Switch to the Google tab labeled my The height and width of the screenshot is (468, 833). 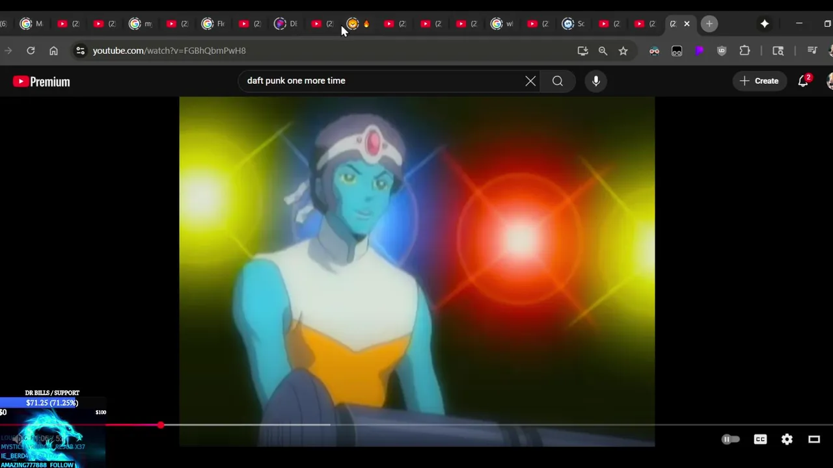141,24
